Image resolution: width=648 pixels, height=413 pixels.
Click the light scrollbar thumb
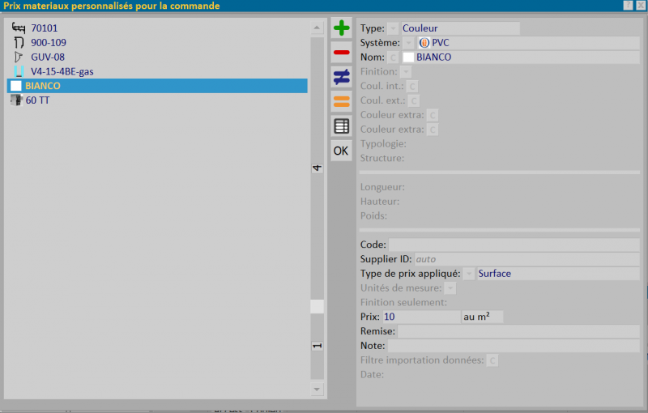317,306
